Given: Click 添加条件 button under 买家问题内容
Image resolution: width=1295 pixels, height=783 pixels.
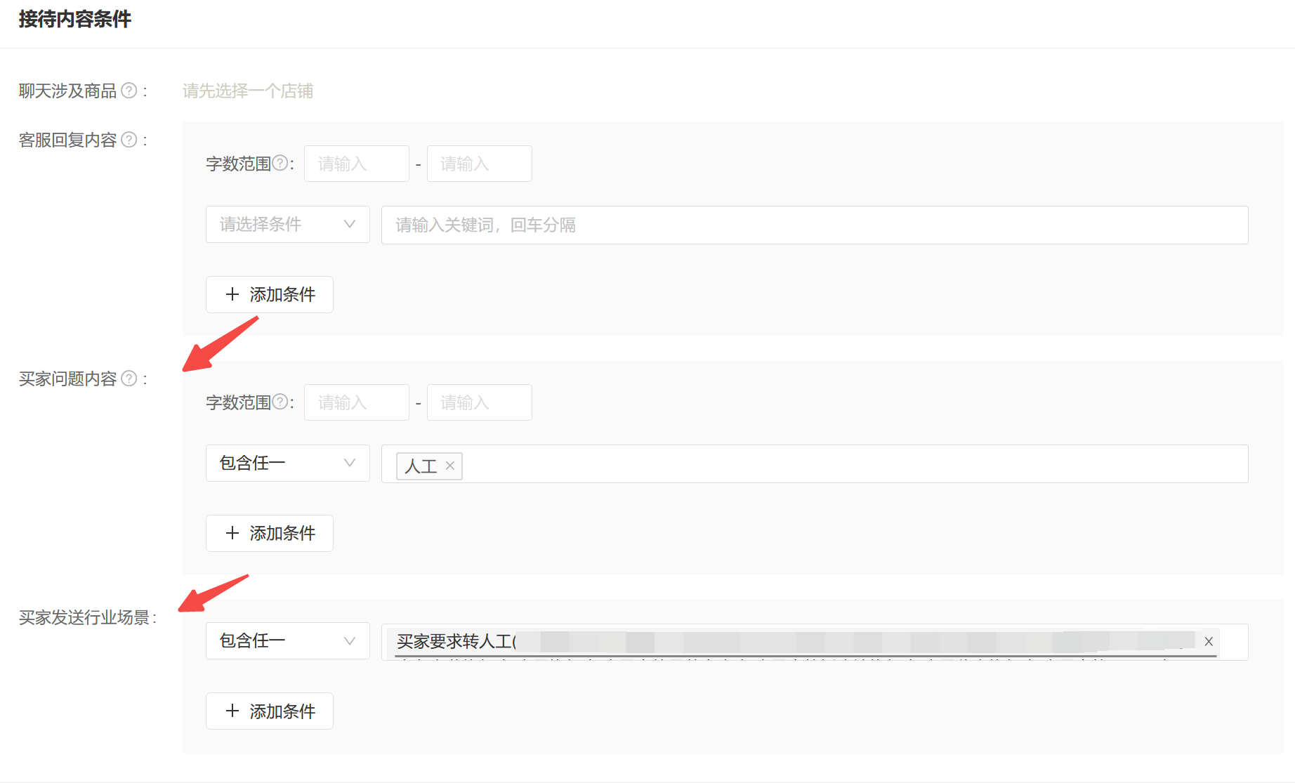Looking at the screenshot, I should point(270,534).
